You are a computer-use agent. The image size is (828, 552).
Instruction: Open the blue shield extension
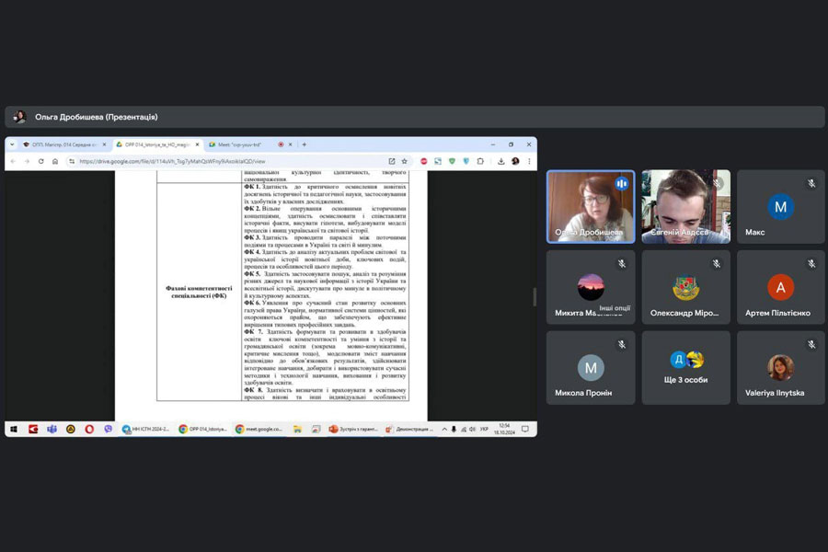466,161
